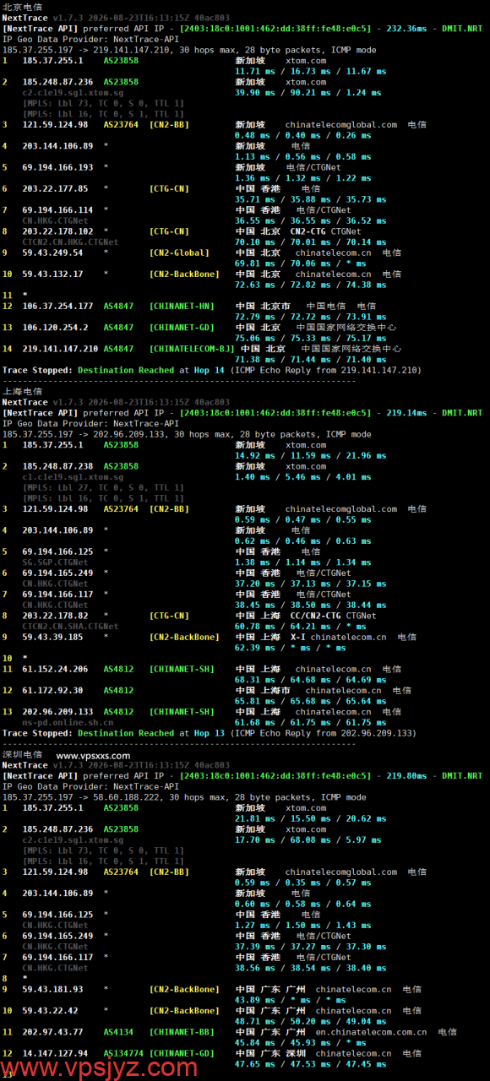The width and height of the screenshot is (490, 1081).
Task: Select the 中国 广东 深圳 location
Action: [271, 1053]
